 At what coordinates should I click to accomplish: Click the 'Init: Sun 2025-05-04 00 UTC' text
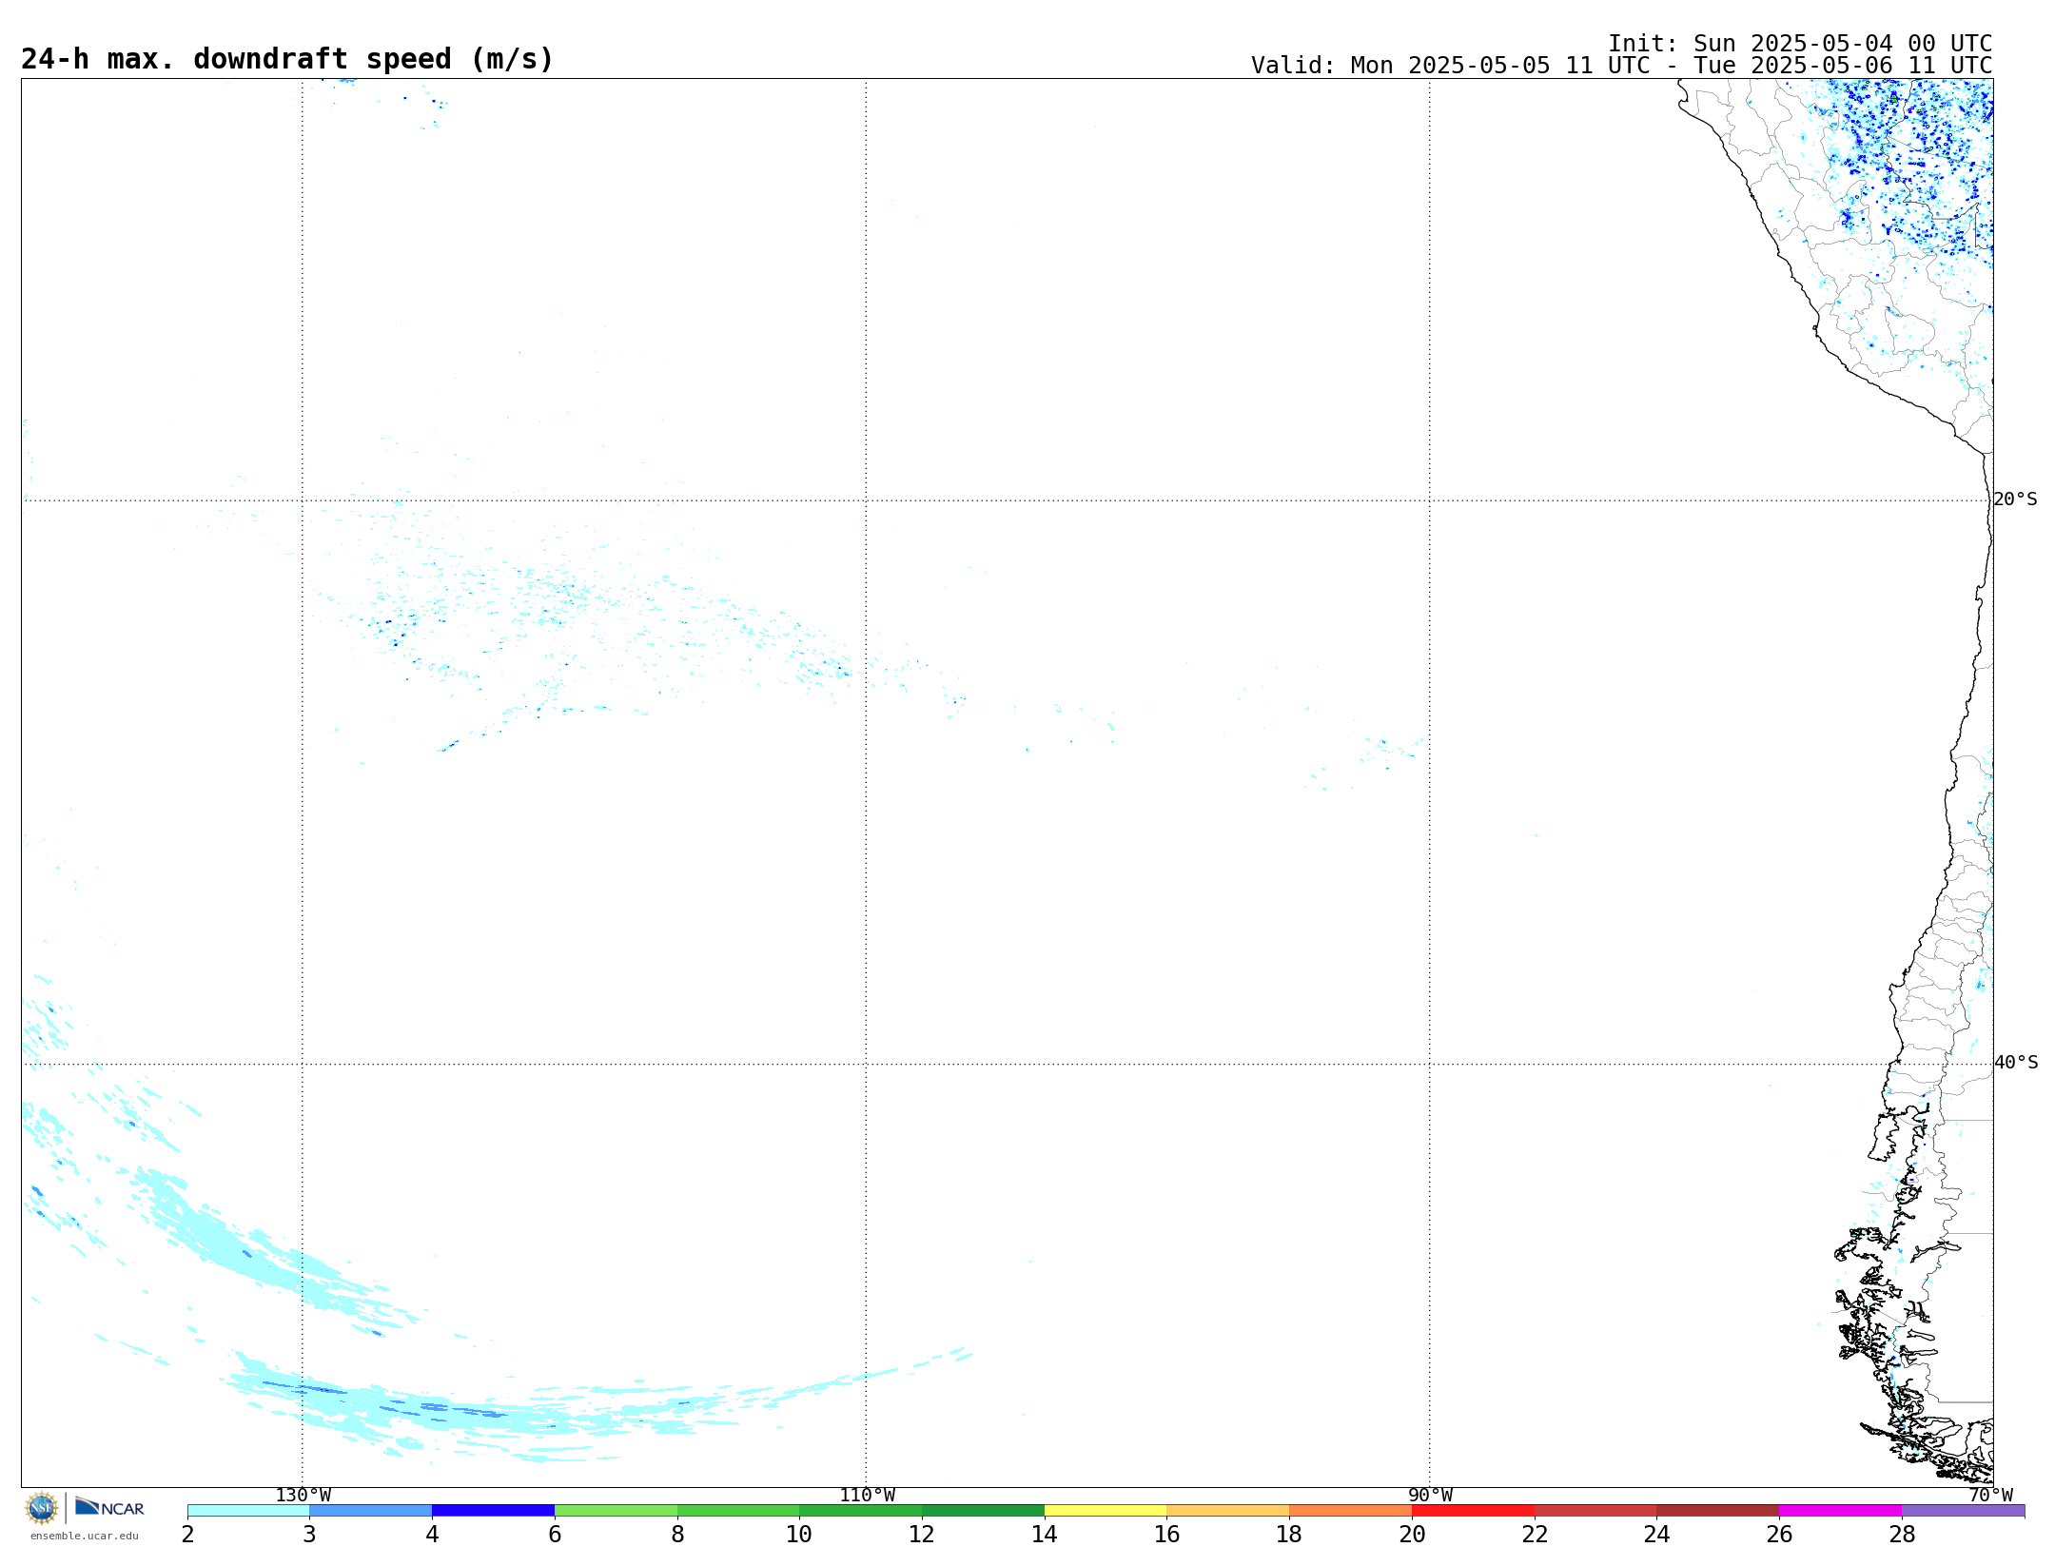tap(1800, 44)
